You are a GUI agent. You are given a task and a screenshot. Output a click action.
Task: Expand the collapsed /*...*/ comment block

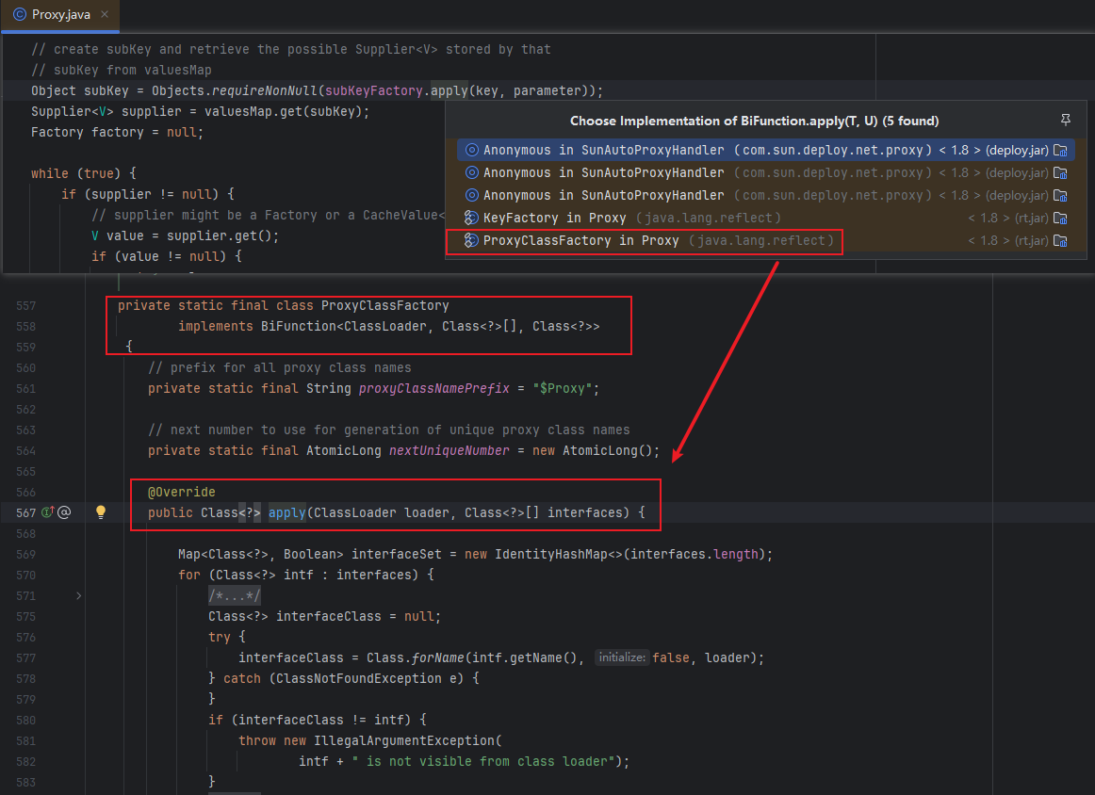click(x=235, y=595)
